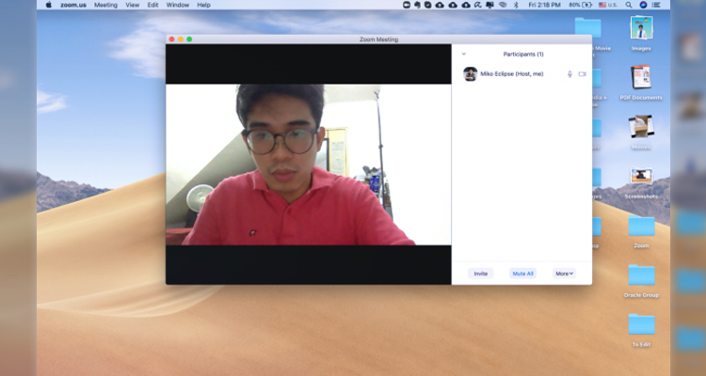The height and width of the screenshot is (376, 706).
Task: Toggle Miko Eclipse's microphone icon
Action: click(x=570, y=74)
